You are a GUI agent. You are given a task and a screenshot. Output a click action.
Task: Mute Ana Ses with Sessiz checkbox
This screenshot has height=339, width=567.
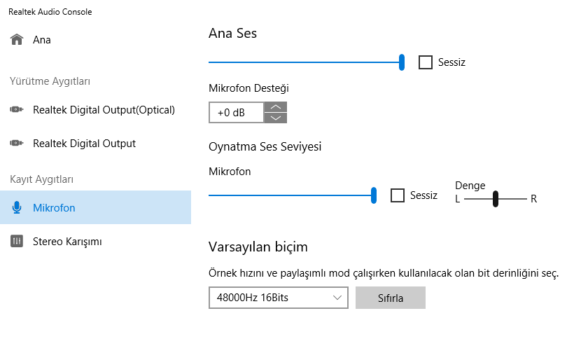pos(426,62)
